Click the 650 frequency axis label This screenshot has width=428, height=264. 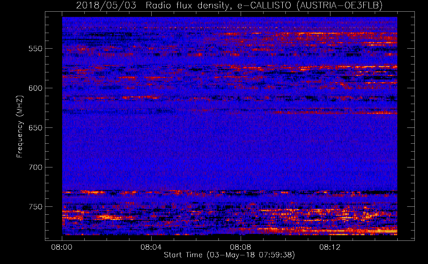point(35,128)
